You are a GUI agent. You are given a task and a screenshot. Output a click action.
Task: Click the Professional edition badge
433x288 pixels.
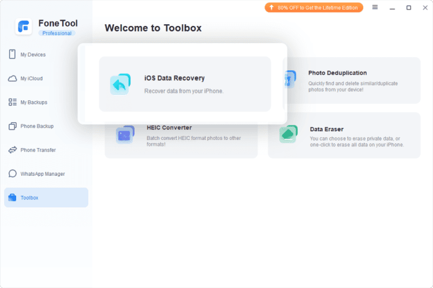click(x=57, y=33)
